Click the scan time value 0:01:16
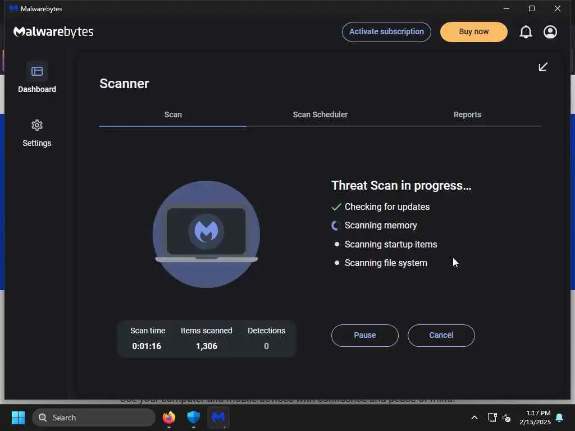The height and width of the screenshot is (431, 575). point(147,346)
